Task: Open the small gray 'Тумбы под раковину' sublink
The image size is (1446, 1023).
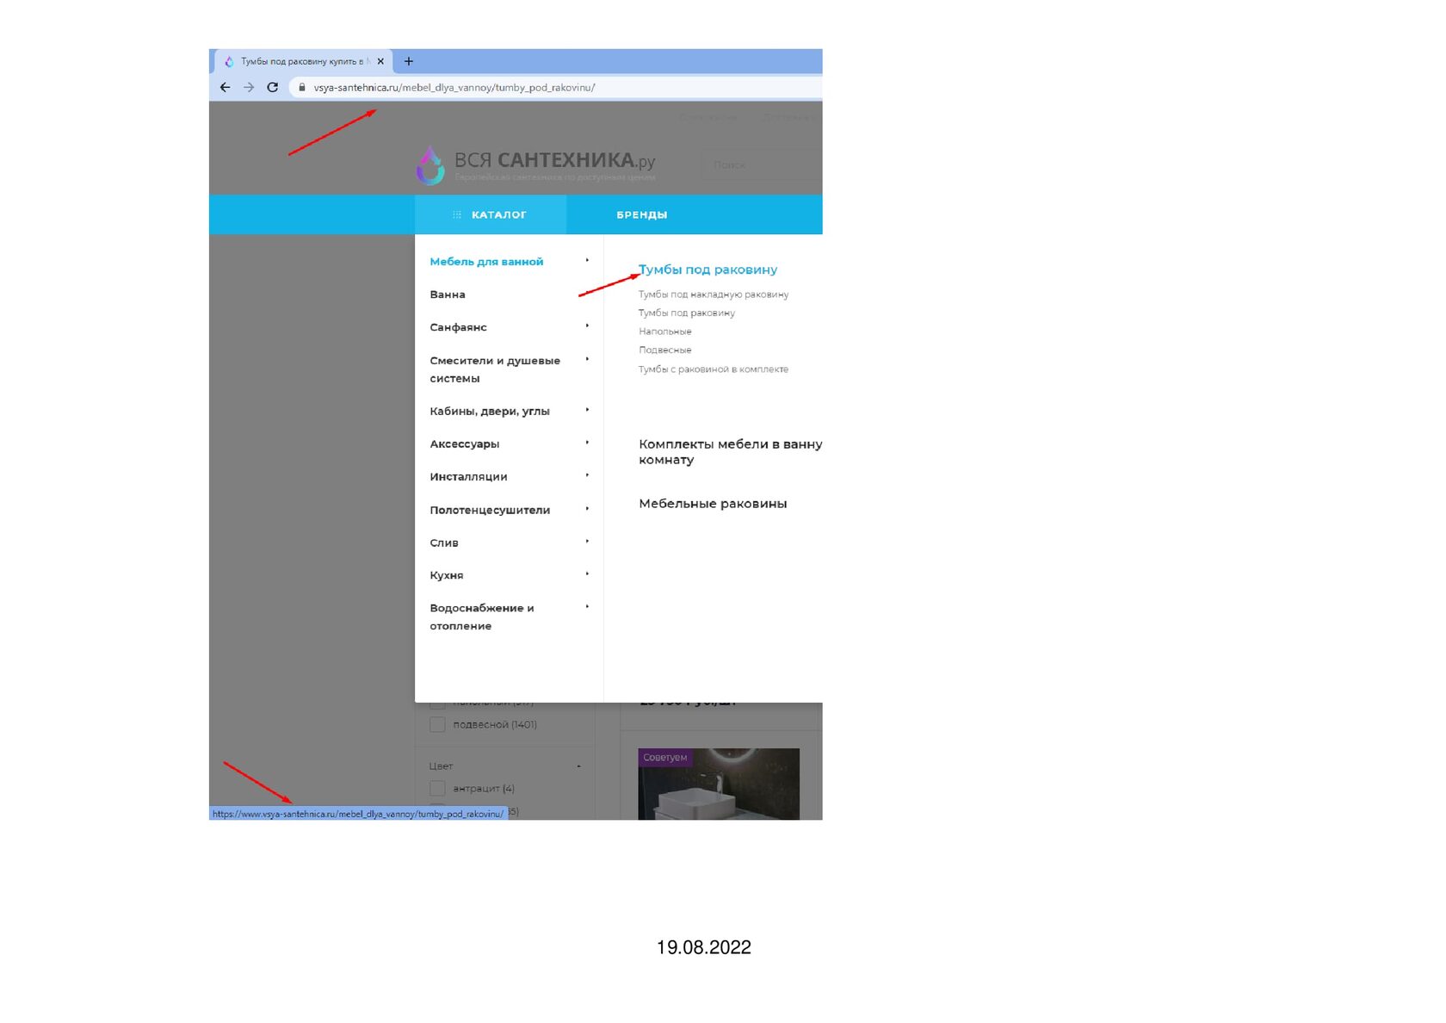Action: click(x=687, y=313)
